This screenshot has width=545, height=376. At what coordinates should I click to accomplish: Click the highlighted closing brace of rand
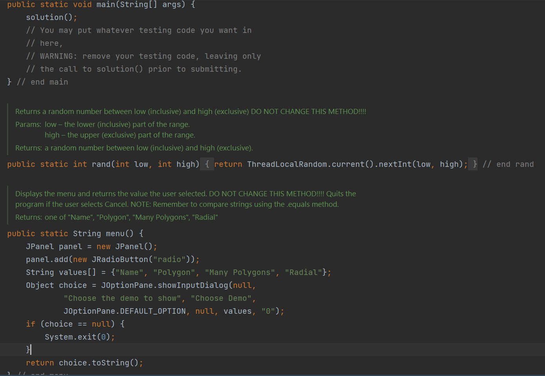tap(474, 164)
